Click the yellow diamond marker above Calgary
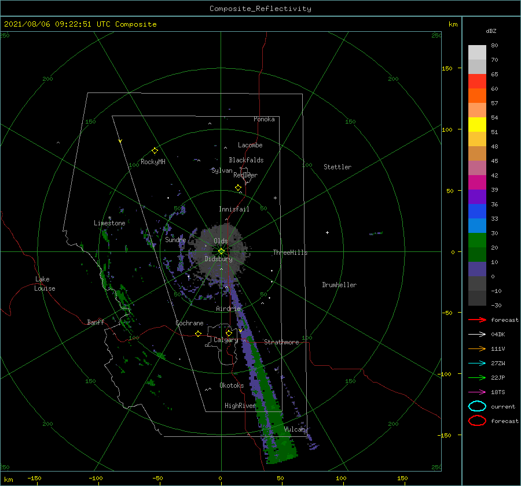 click(229, 333)
